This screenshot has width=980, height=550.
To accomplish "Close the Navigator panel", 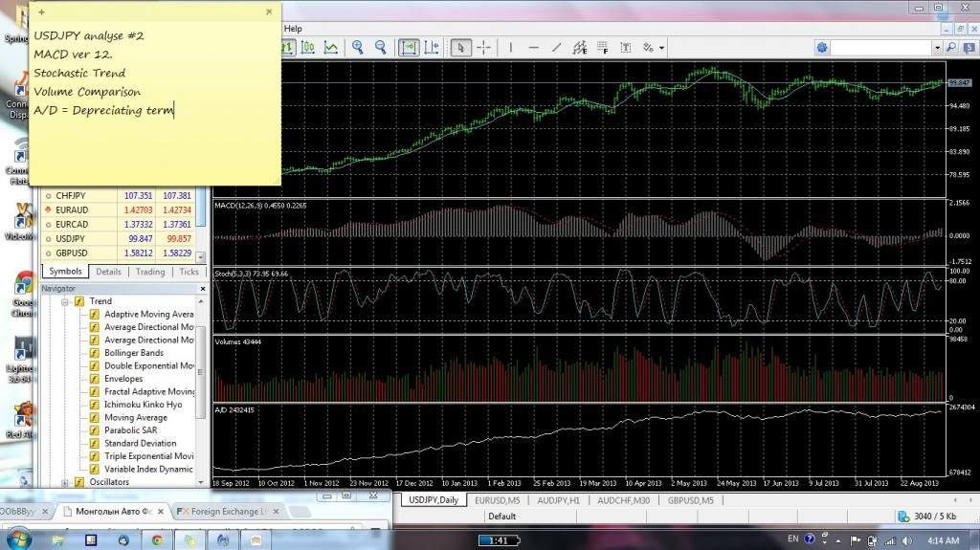I will (202, 288).
